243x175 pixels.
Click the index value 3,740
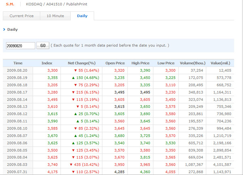point(53,164)
